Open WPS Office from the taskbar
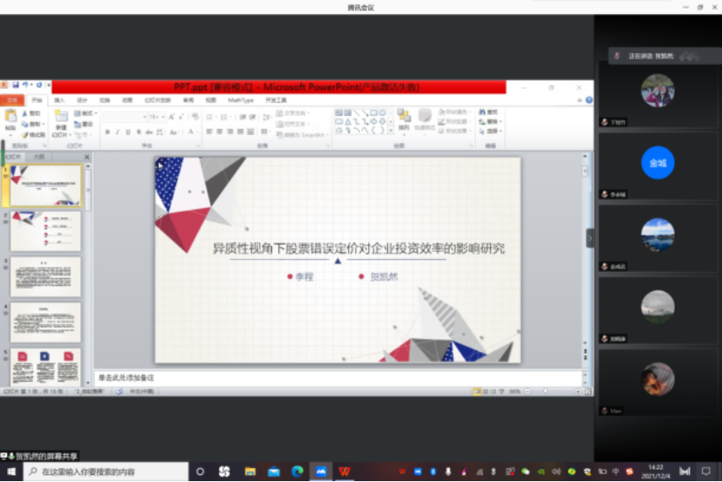This screenshot has width=722, height=482. (x=346, y=472)
